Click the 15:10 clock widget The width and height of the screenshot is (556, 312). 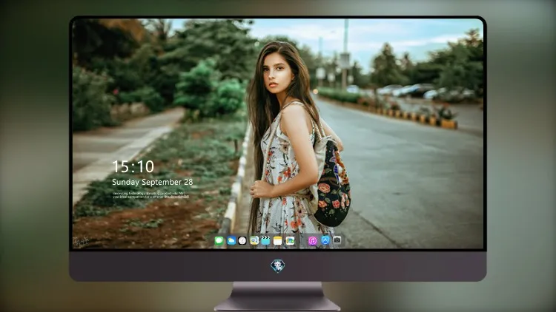(x=133, y=166)
